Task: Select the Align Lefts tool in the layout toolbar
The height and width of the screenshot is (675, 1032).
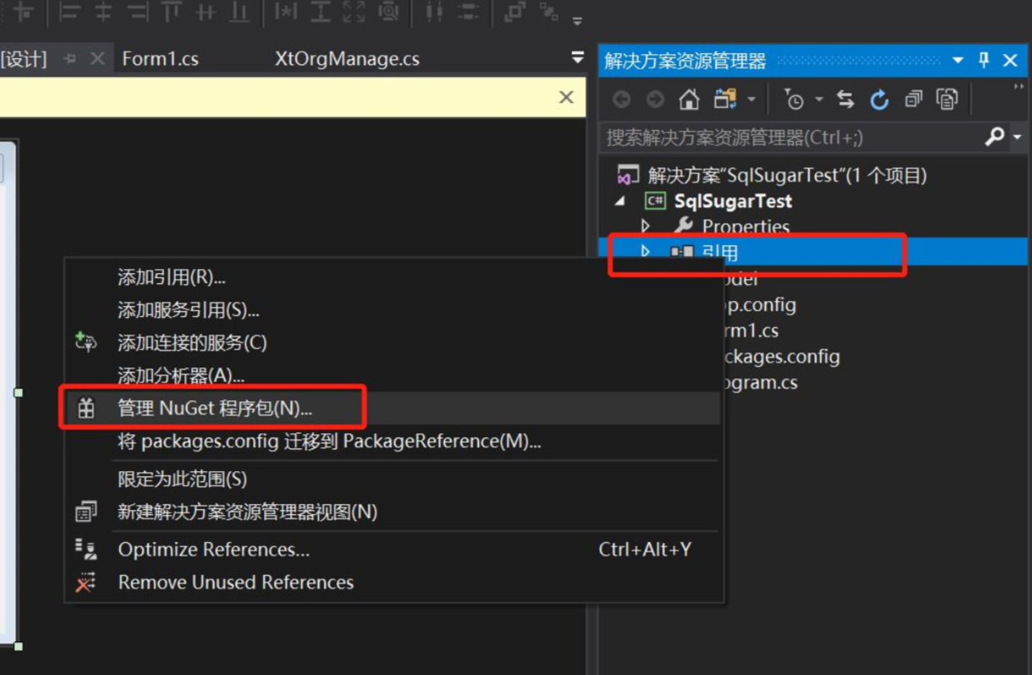Action: (73, 13)
